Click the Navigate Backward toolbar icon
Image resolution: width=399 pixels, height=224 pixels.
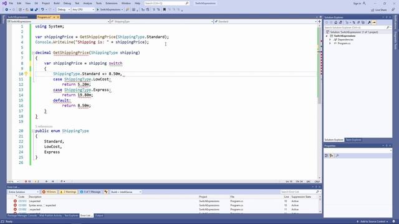point(7,10)
